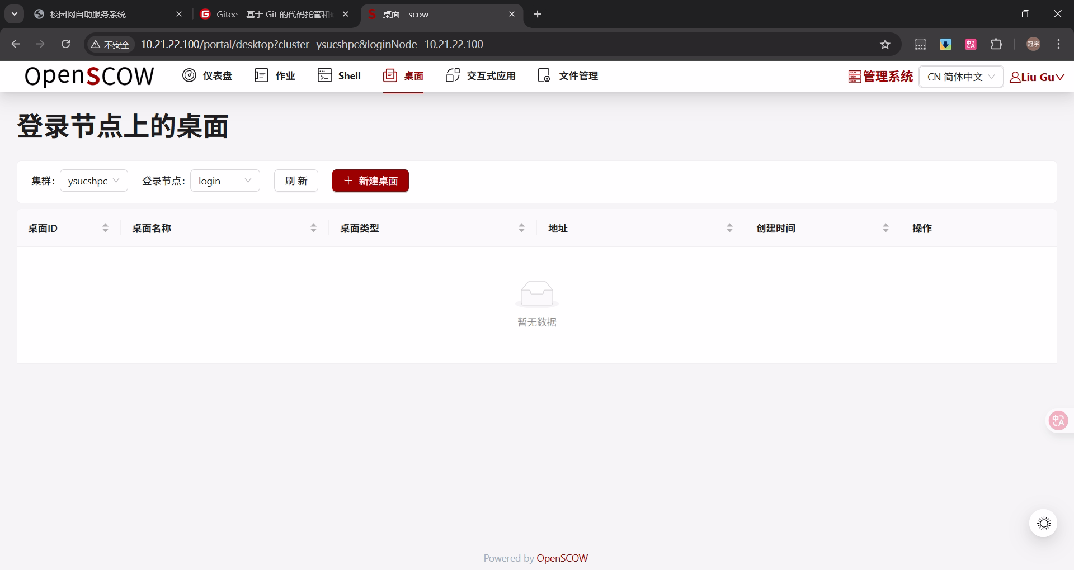Open the 管理系统 admin system
This screenshot has height=570, width=1074.
coord(879,77)
